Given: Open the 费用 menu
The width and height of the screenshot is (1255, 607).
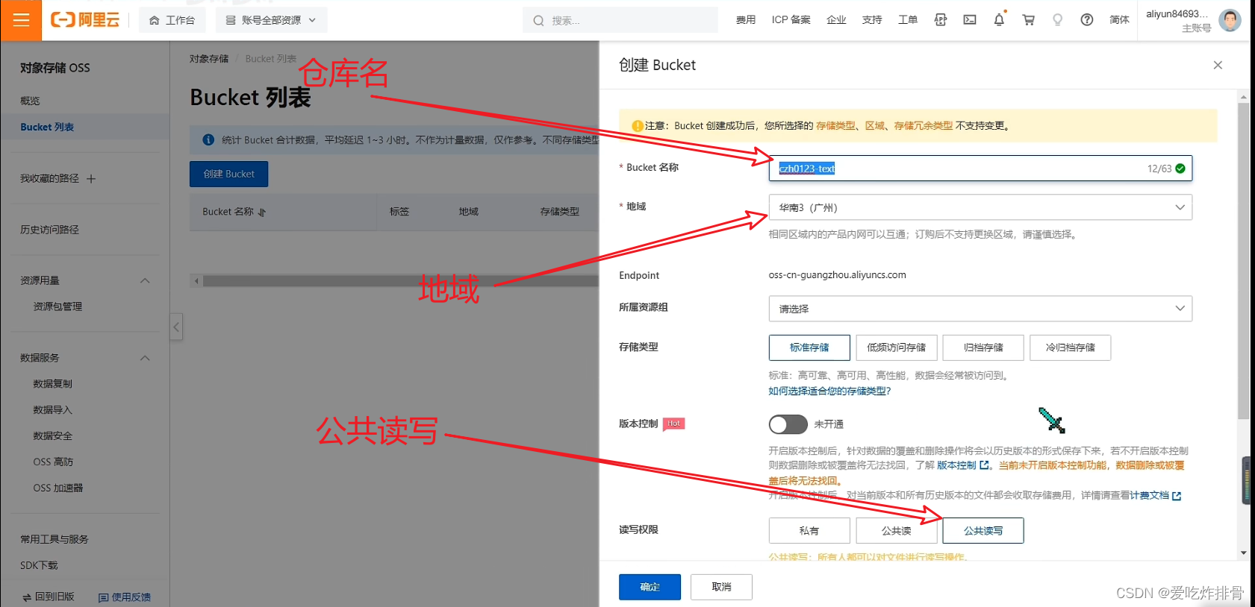Looking at the screenshot, I should [x=746, y=20].
